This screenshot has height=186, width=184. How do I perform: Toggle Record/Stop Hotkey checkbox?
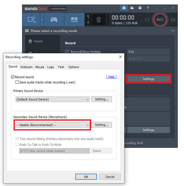pyautogui.click(x=67, y=52)
